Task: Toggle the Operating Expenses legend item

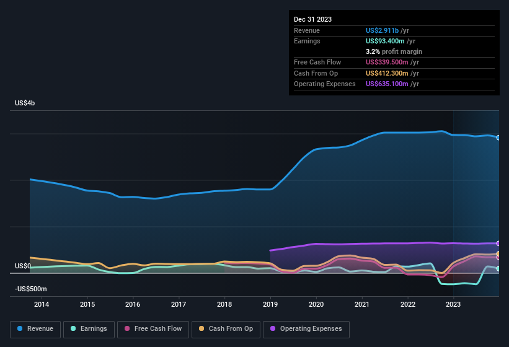Action: pyautogui.click(x=306, y=329)
